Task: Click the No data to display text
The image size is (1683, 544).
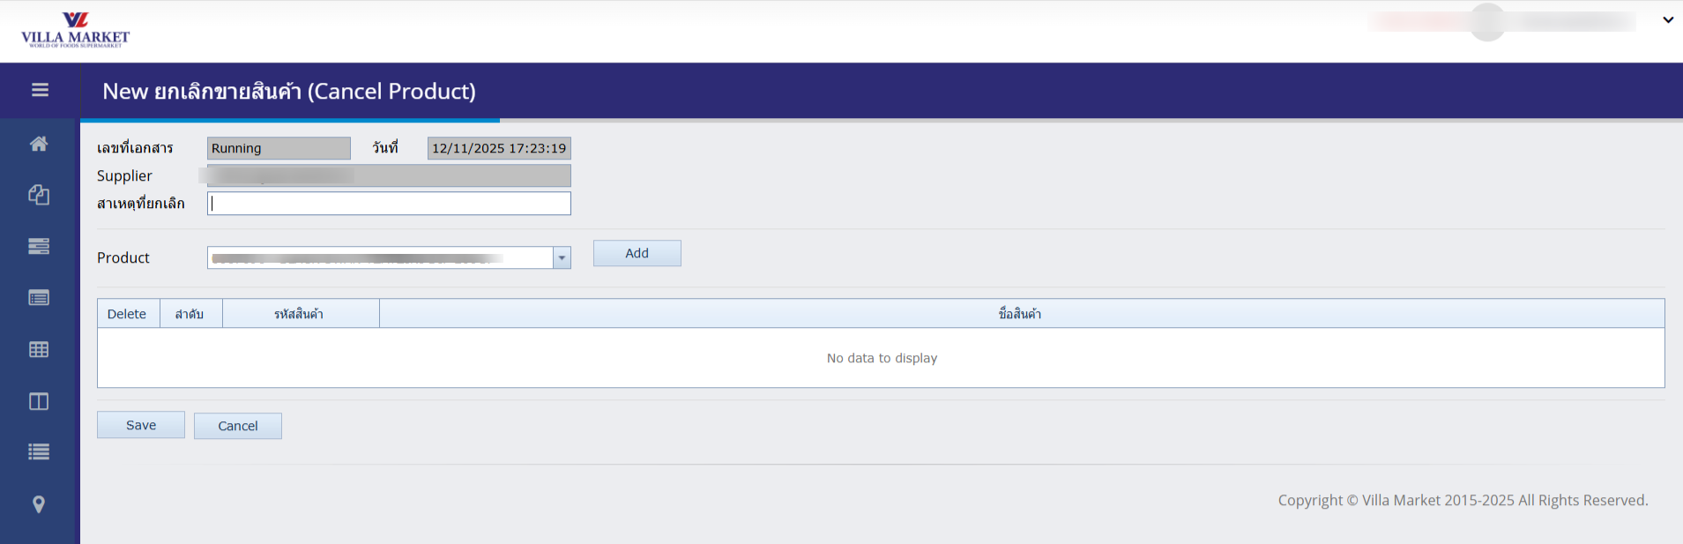Action: coord(882,358)
